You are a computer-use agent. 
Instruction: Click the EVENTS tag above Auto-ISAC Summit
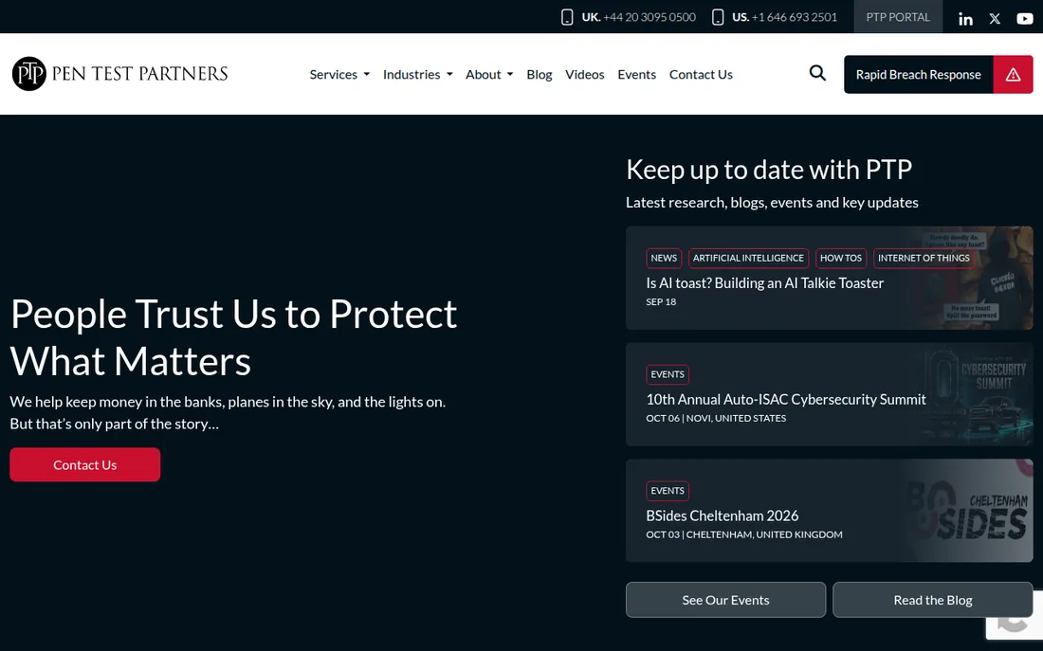[x=668, y=374]
